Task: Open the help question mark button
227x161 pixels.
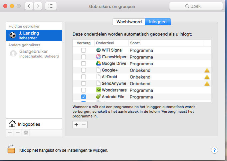Action: pyautogui.click(x=215, y=150)
